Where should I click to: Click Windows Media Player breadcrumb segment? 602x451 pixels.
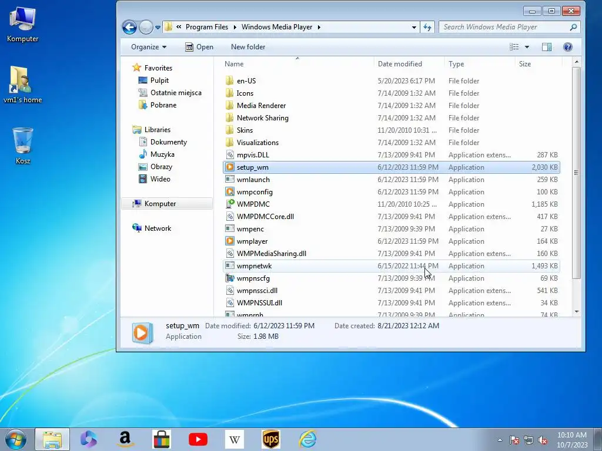[x=277, y=27]
